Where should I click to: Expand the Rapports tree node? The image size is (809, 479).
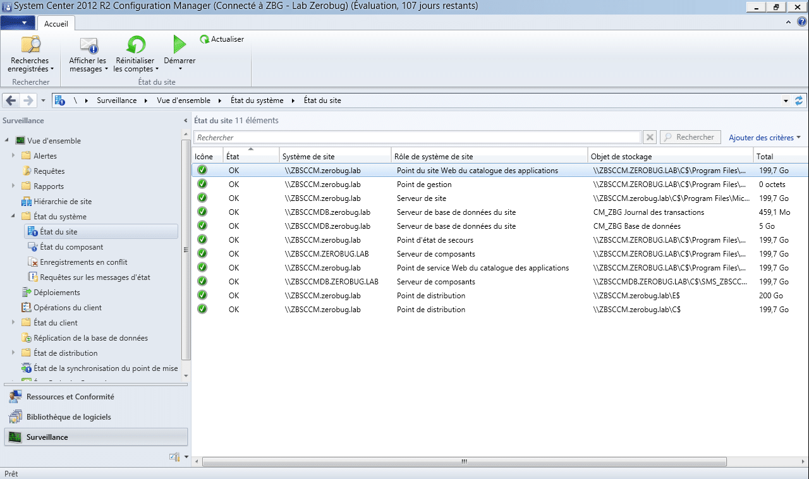(13, 186)
